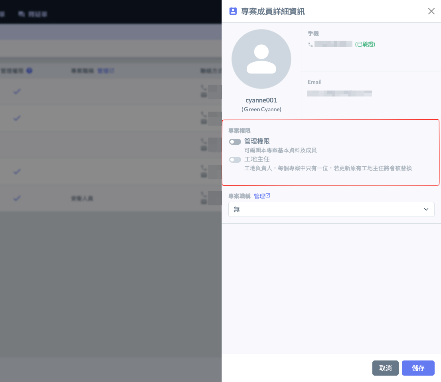Click the chat bubble icon in top navigation
This screenshot has width=441, height=382.
[x=22, y=14]
